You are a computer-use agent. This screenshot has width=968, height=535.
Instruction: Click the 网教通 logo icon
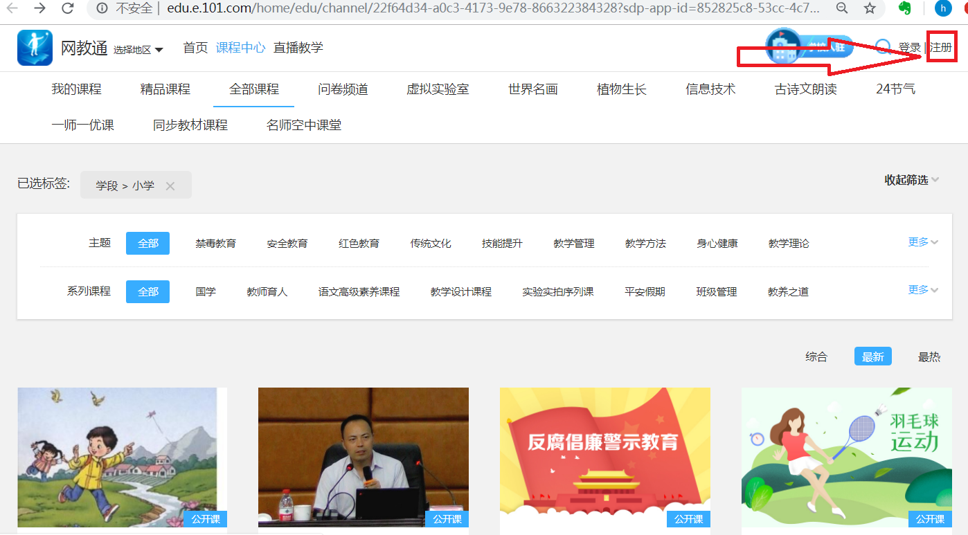35,48
